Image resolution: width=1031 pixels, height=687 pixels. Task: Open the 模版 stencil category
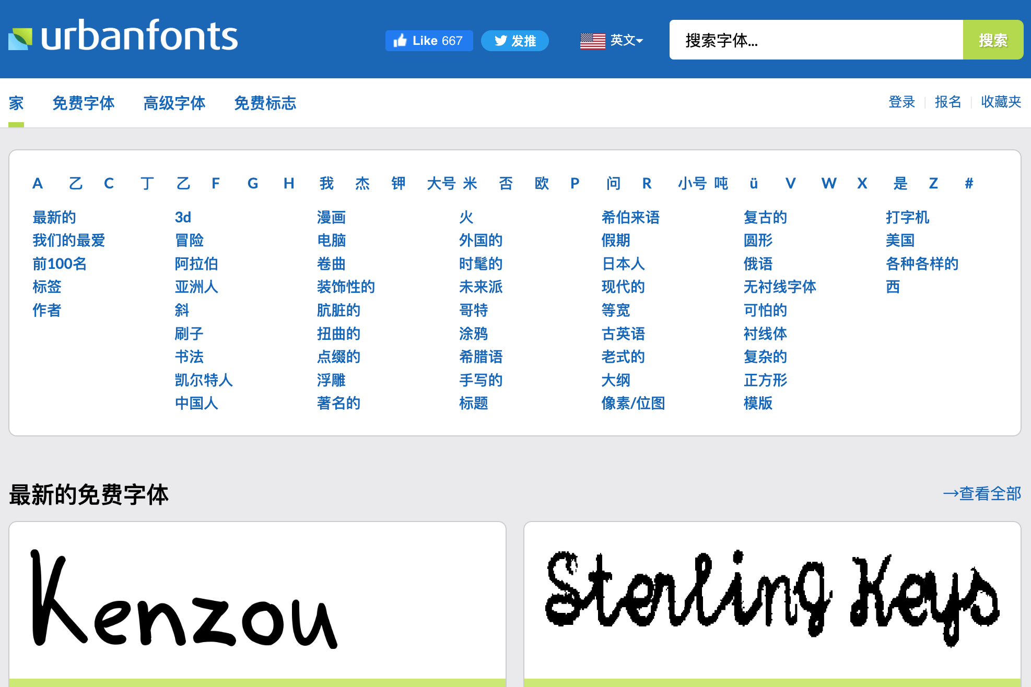(x=758, y=403)
